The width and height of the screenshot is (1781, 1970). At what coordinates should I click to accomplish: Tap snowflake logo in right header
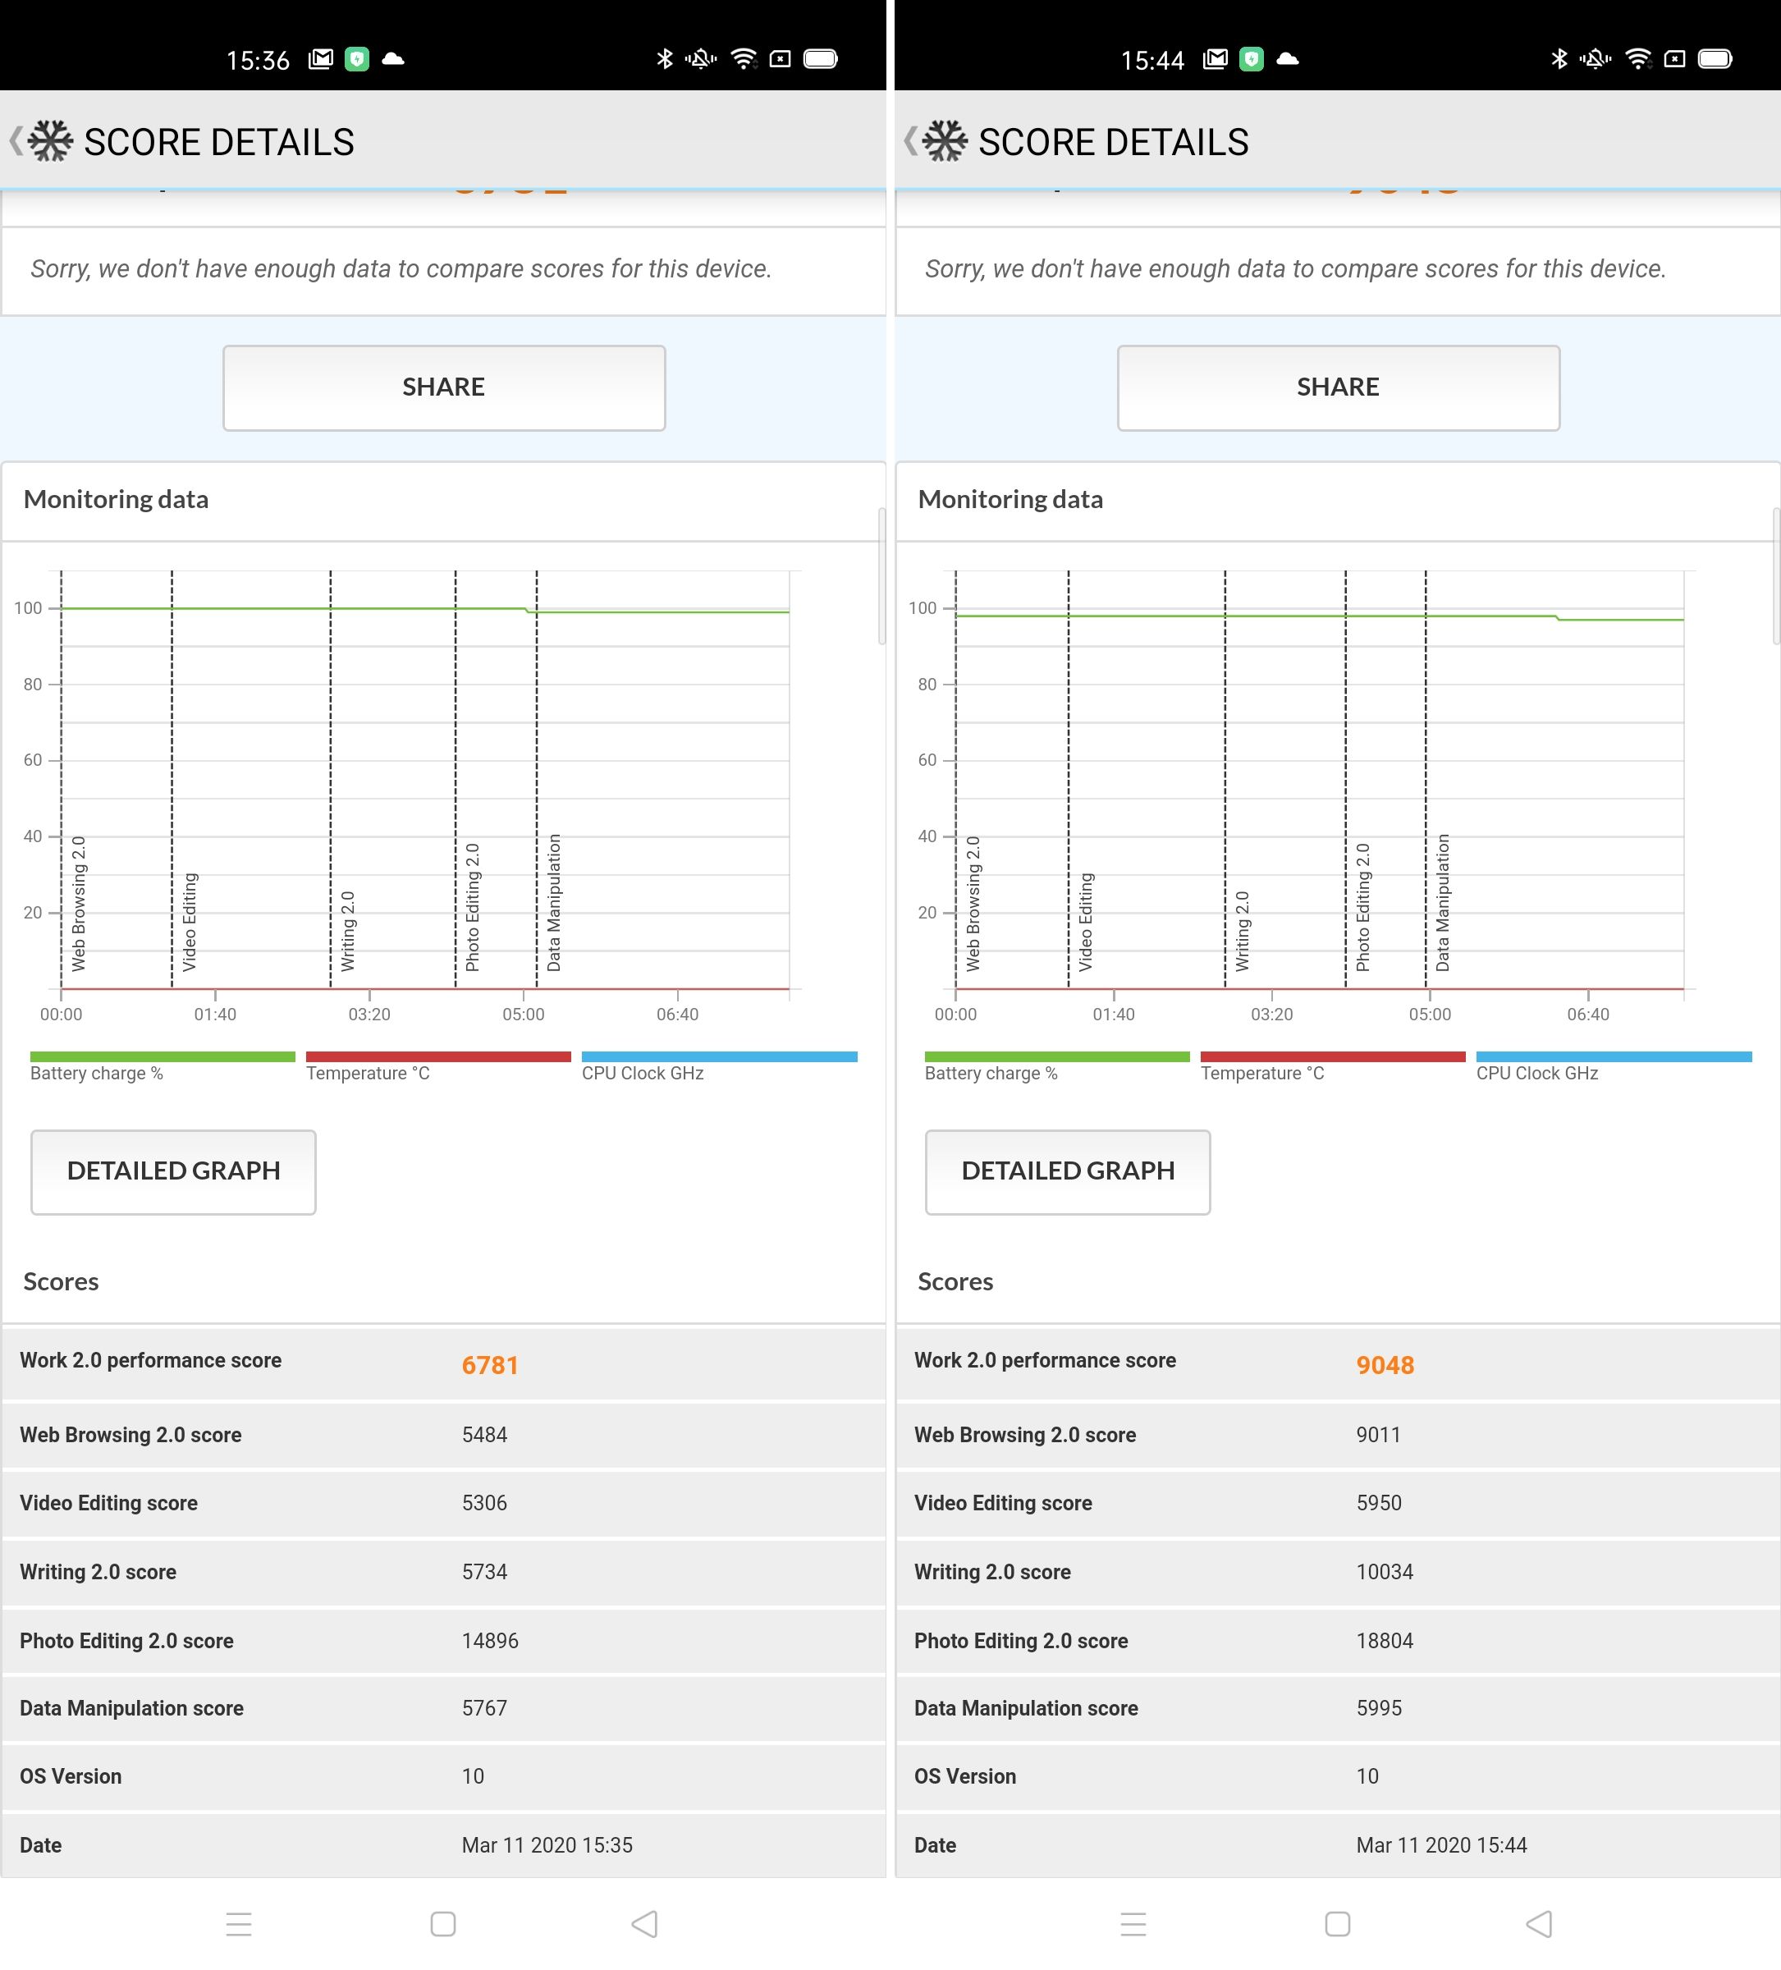(x=945, y=140)
